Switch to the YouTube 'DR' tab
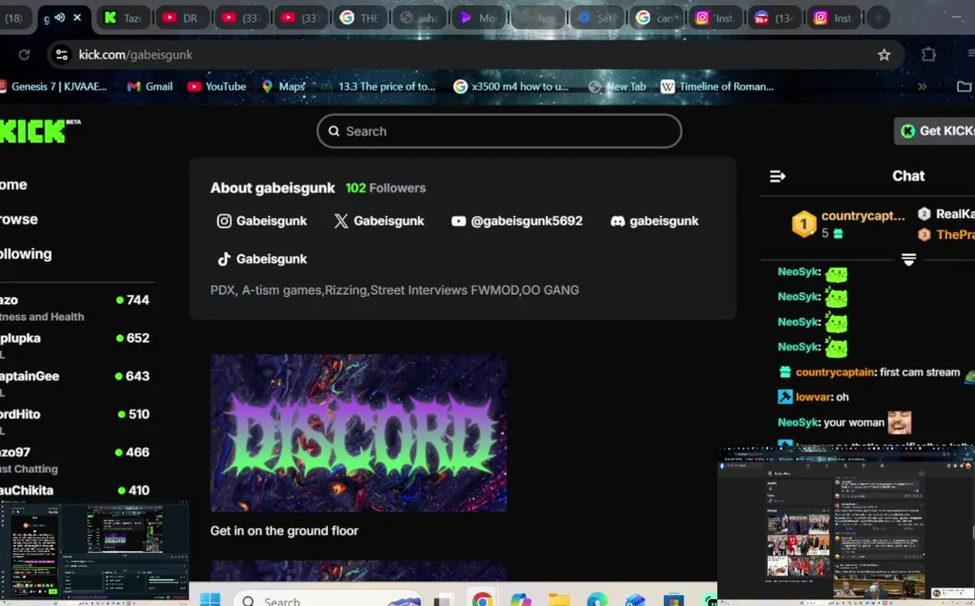Image resolution: width=975 pixels, height=606 pixels. (181, 18)
